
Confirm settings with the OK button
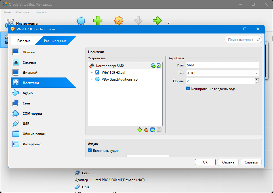pyautogui.click(x=205, y=162)
